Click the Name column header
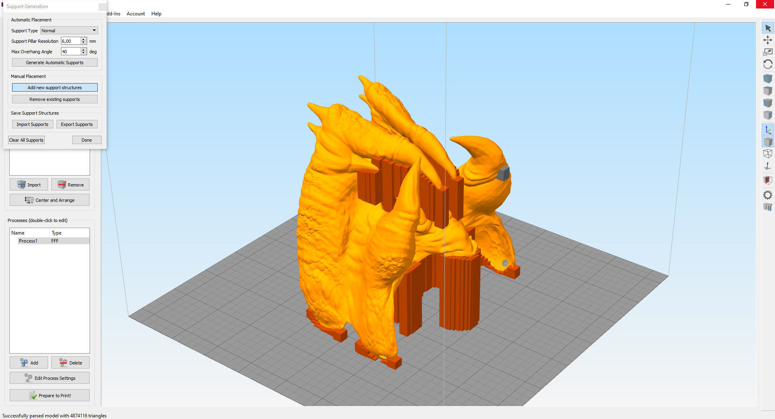Image resolution: width=775 pixels, height=419 pixels. click(30, 233)
